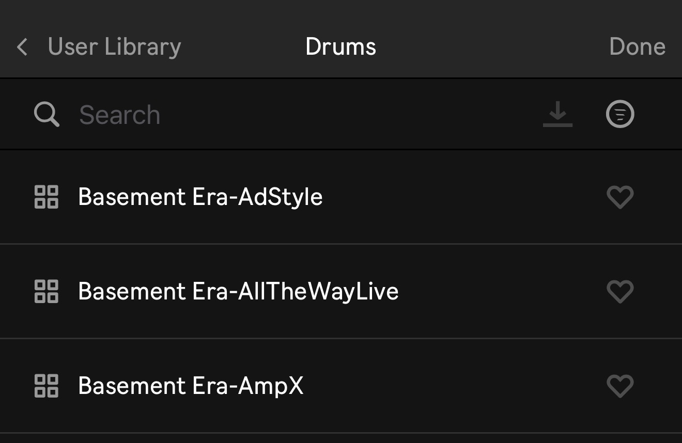Click the Drums title in header
This screenshot has height=443, width=682.
[x=341, y=47]
